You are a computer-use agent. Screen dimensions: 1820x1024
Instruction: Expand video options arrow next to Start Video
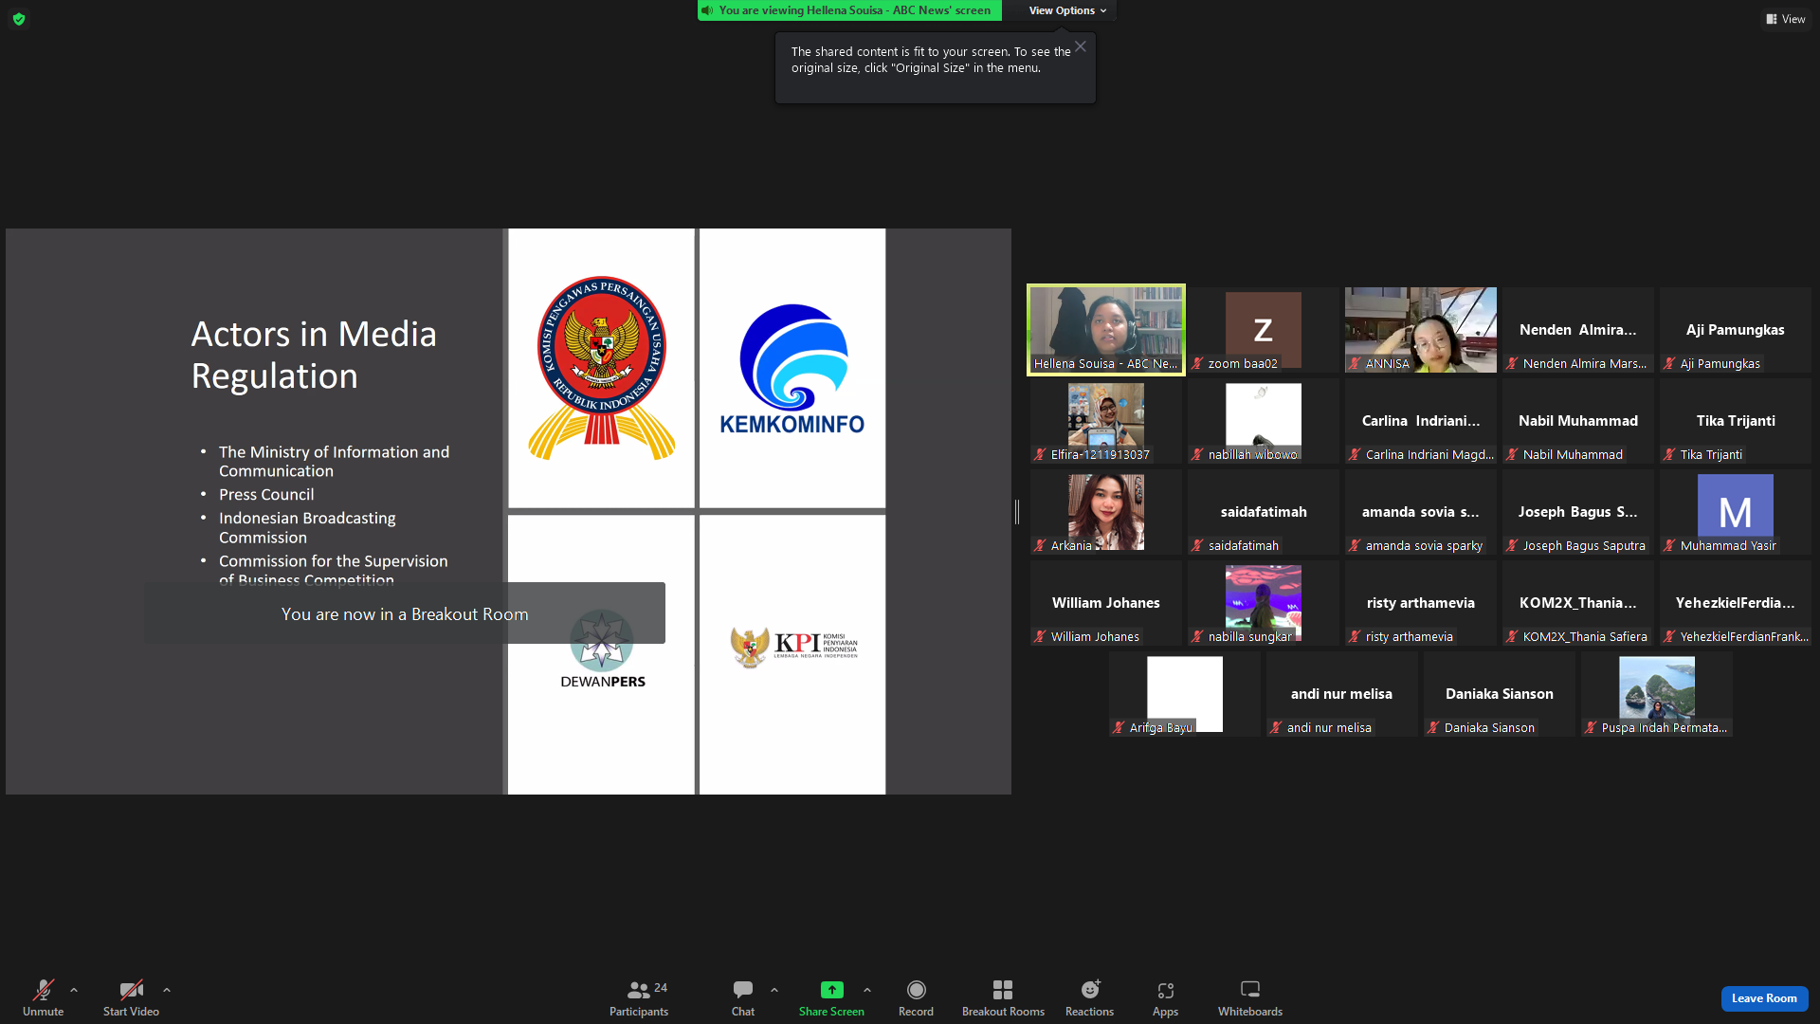tap(167, 990)
